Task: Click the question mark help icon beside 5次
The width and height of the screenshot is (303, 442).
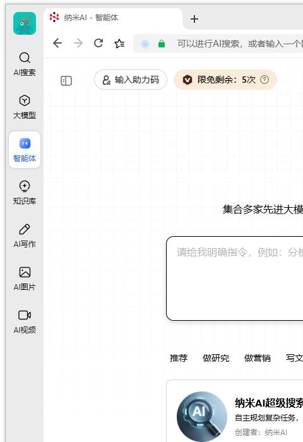Action: tap(264, 80)
